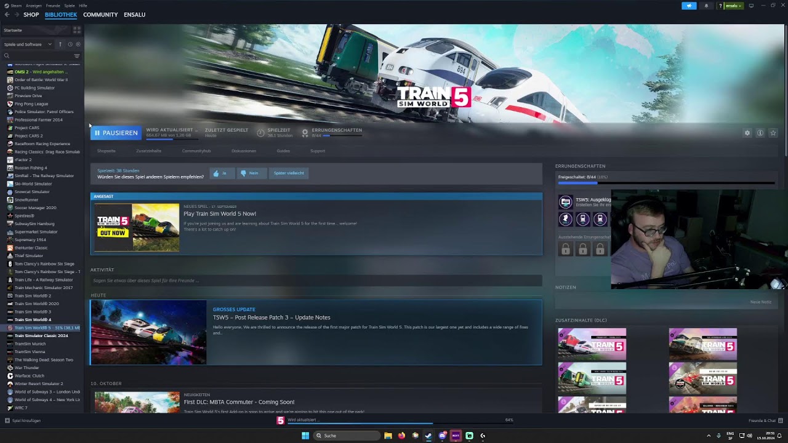Filter ready-to-play games icon

point(78,44)
